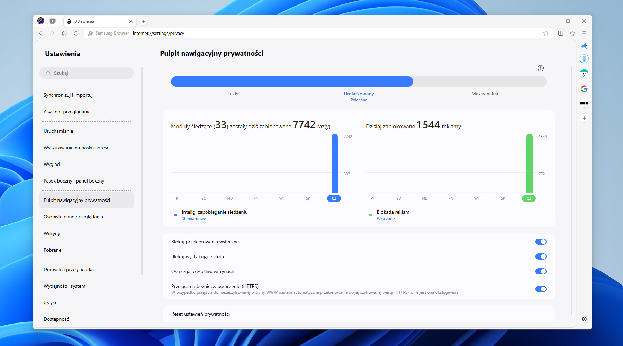The height and width of the screenshot is (346, 623).
Task: Toggle Ostrzegaj o złośliw. witrynach switch
Action: point(541,271)
